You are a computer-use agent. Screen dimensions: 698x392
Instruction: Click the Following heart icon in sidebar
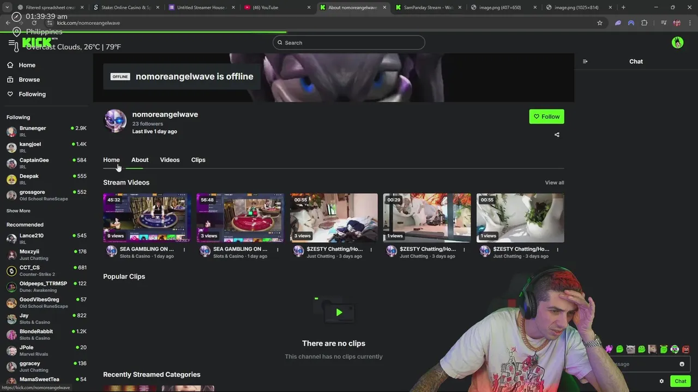[x=10, y=94]
